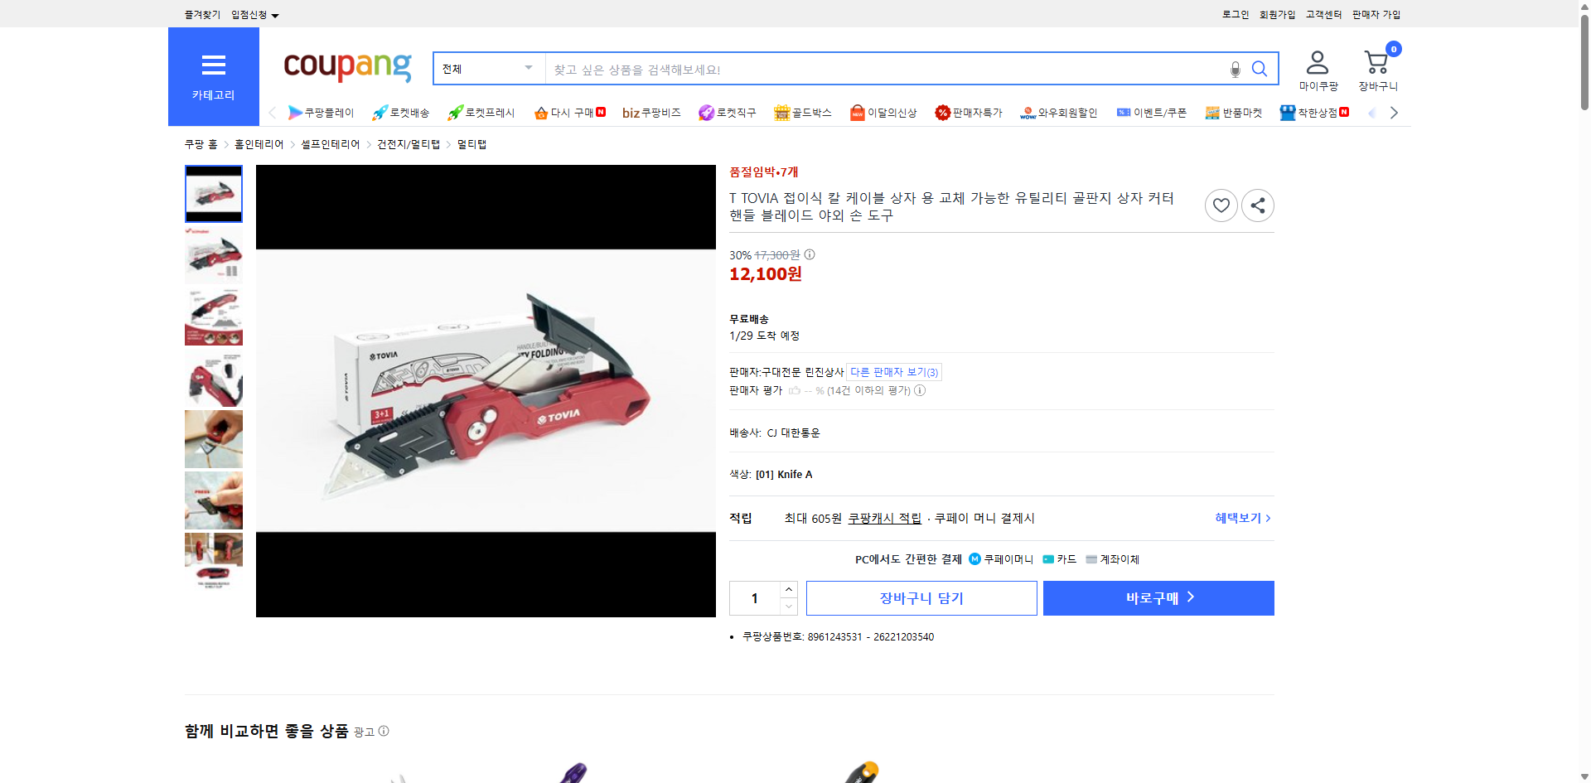Image resolution: width=1591 pixels, height=783 pixels.
Task: Toggle the wishlist heart on this product
Action: pos(1221,205)
